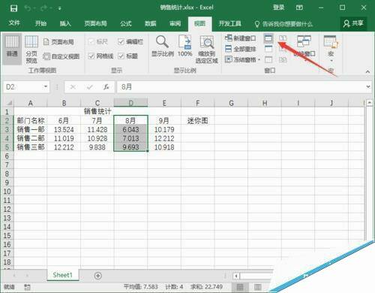Click the formula bar showing 8月
Viewport: 375px width, 293px height.
(x=241, y=87)
